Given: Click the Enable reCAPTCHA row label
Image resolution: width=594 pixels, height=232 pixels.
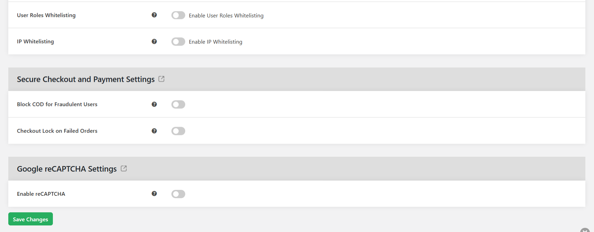Looking at the screenshot, I should (x=41, y=194).
